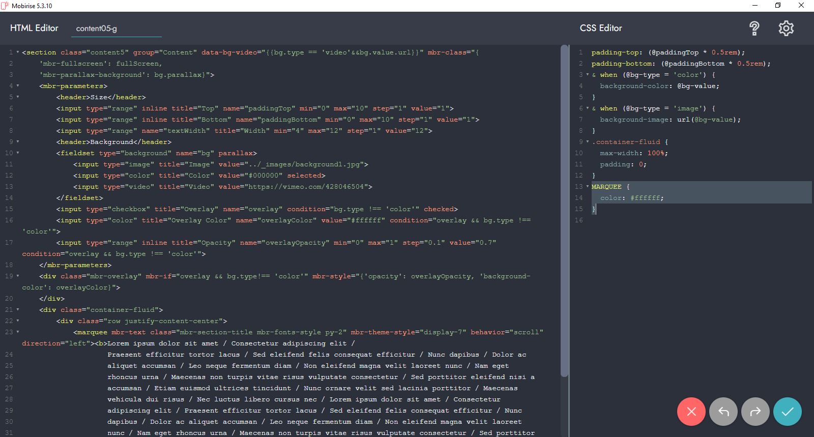This screenshot has height=437, width=814.
Task: Click the redo arrow button
Action: (x=755, y=412)
